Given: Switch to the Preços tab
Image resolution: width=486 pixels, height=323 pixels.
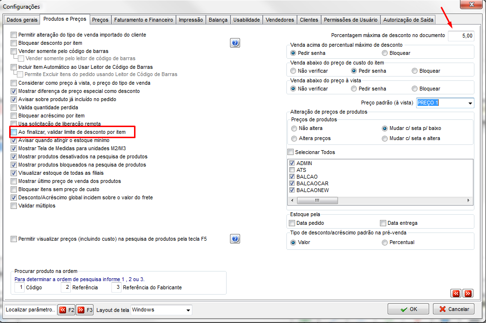Looking at the screenshot, I should tap(100, 20).
